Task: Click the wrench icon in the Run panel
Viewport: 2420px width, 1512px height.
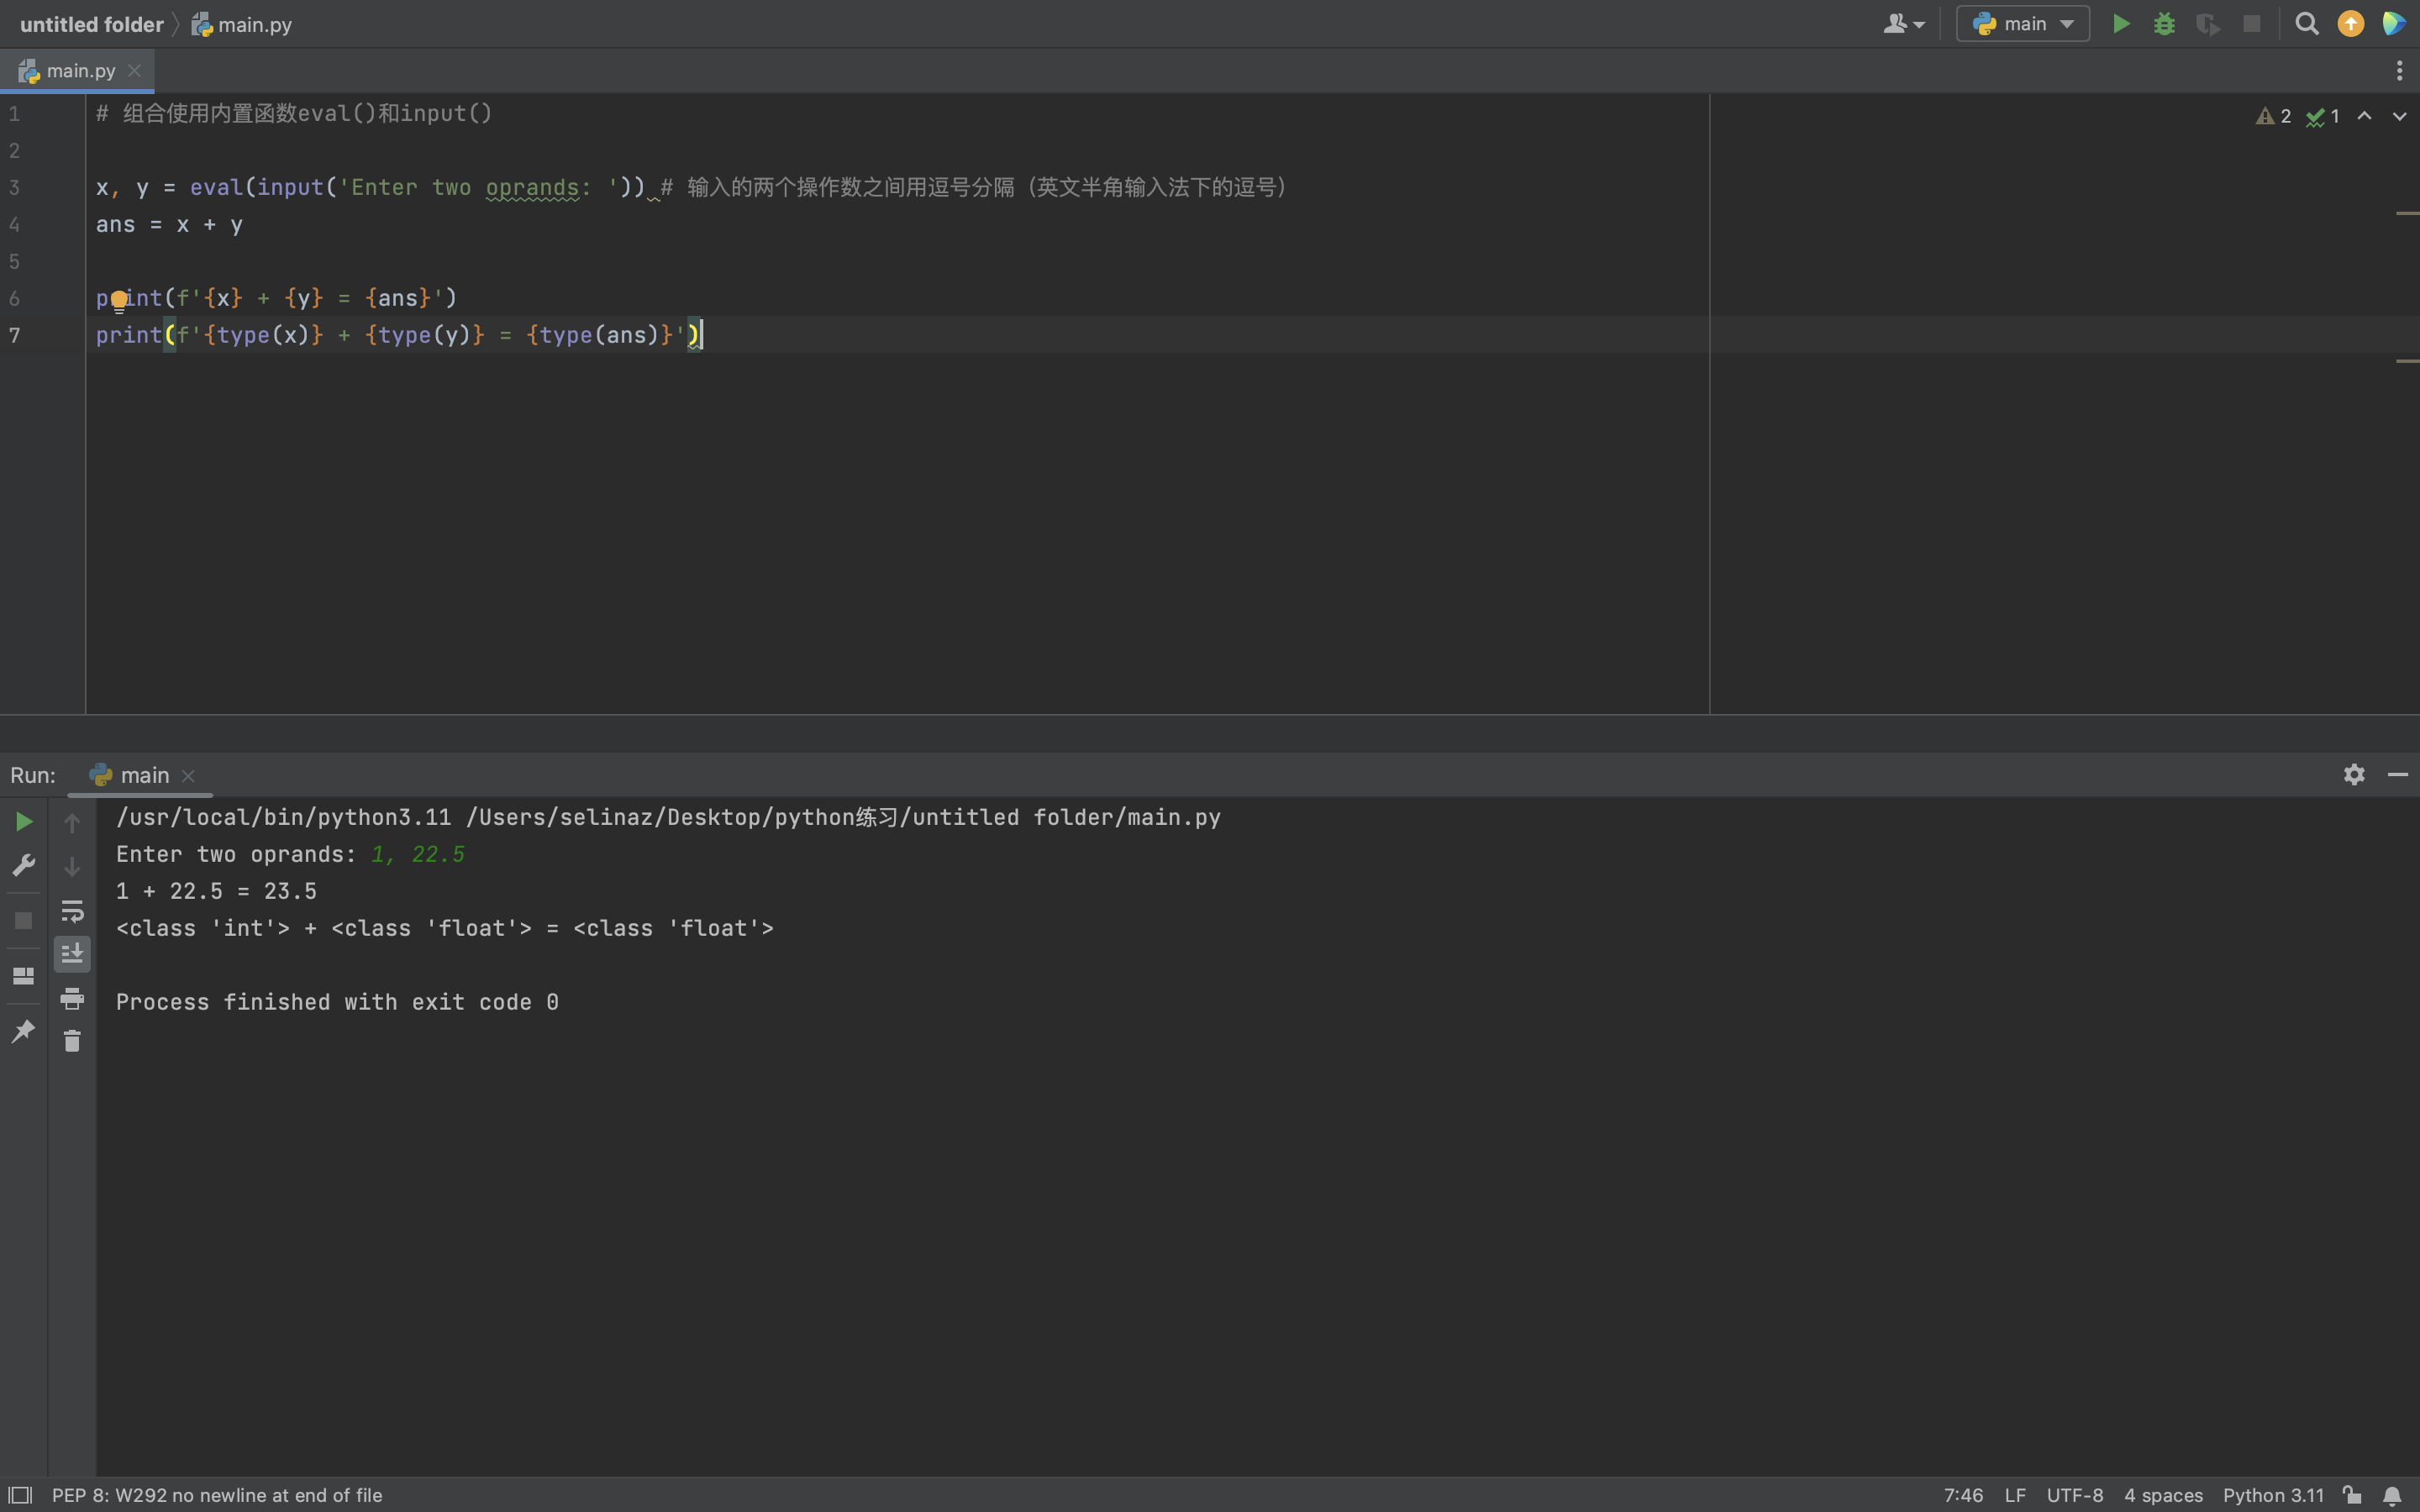Action: pyautogui.click(x=24, y=865)
